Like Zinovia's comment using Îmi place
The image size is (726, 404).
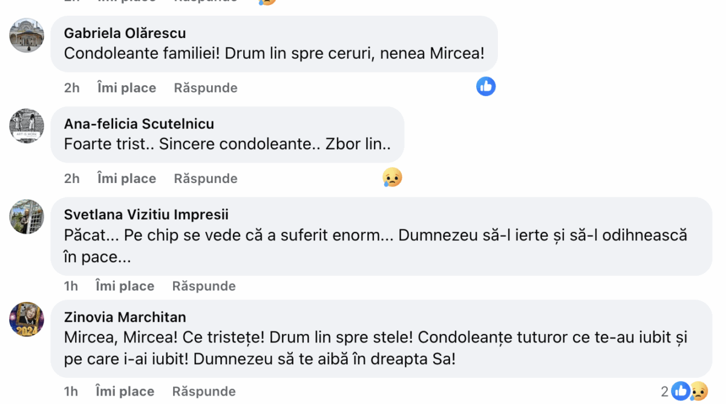pyautogui.click(x=124, y=391)
